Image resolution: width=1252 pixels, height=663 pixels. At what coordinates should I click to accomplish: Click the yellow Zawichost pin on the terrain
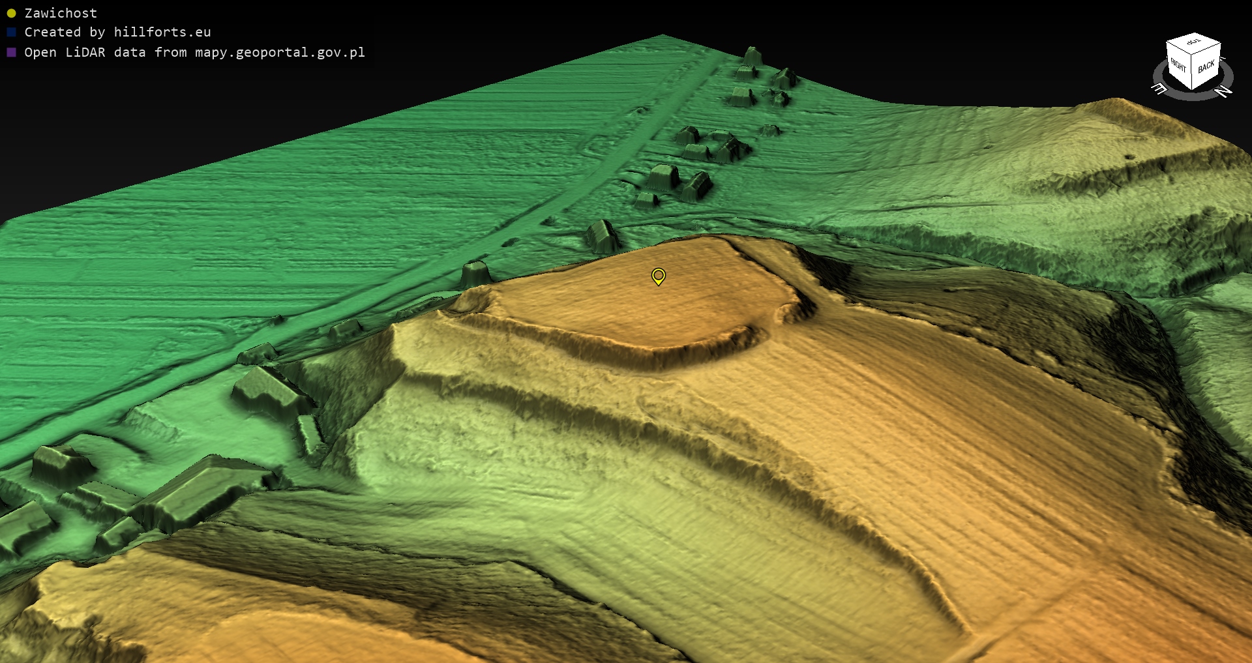659,276
